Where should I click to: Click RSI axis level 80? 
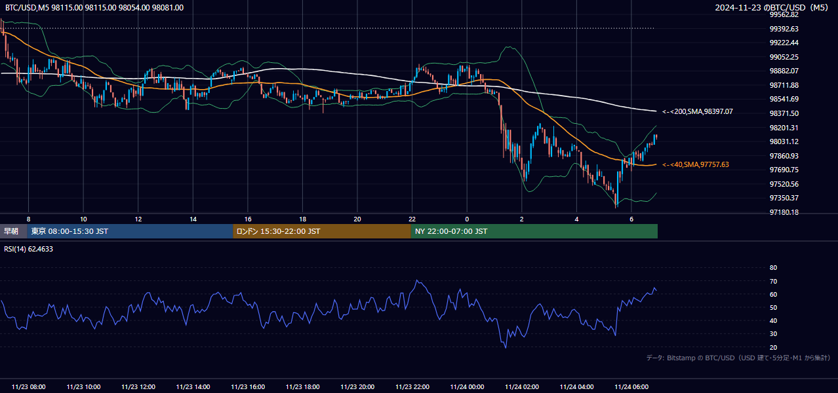click(x=773, y=268)
